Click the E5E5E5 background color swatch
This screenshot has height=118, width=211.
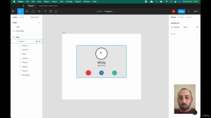tap(172, 27)
